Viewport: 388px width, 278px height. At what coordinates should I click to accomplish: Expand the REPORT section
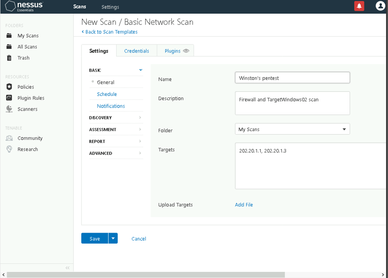116,141
